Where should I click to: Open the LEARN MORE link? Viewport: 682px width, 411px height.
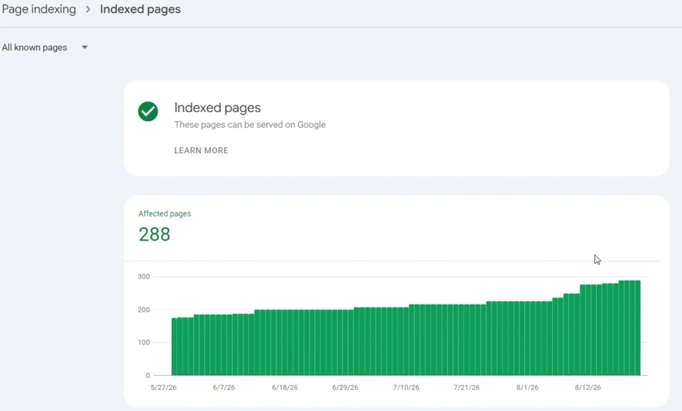[201, 151]
